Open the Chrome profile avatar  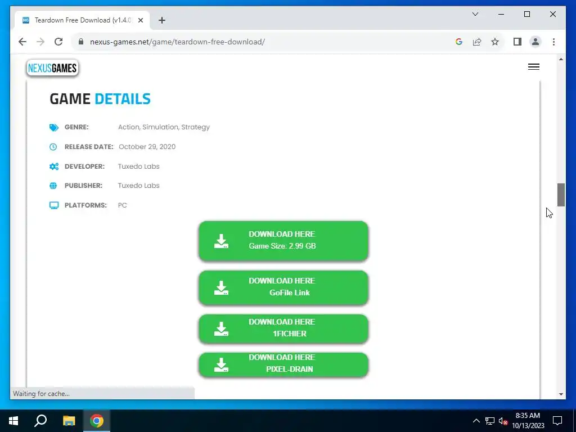tap(535, 42)
